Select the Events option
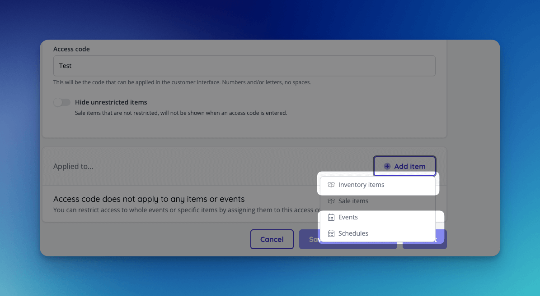This screenshot has width=540, height=296. click(348, 217)
